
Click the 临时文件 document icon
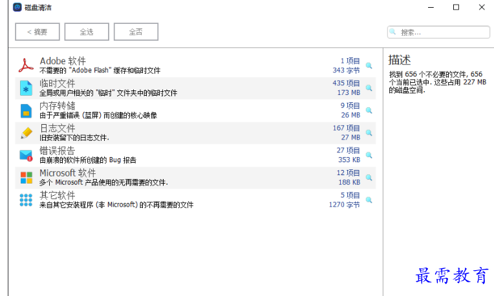[26, 88]
